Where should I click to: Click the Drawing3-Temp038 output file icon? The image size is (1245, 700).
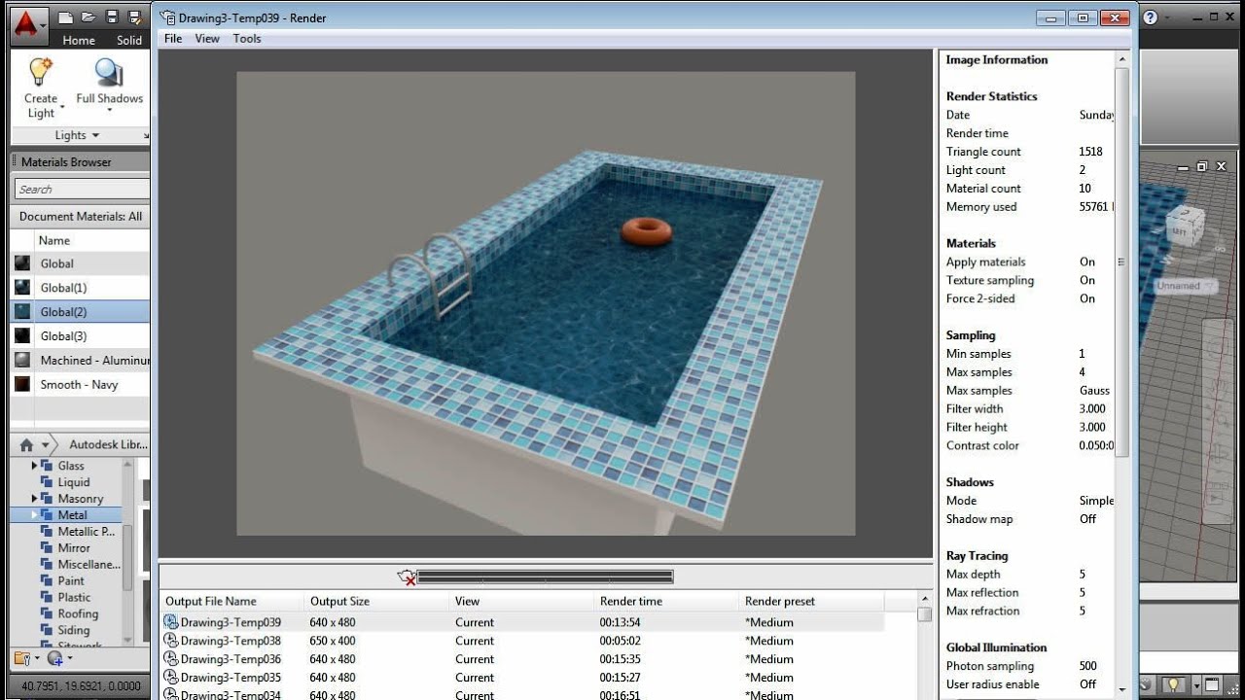click(x=171, y=641)
